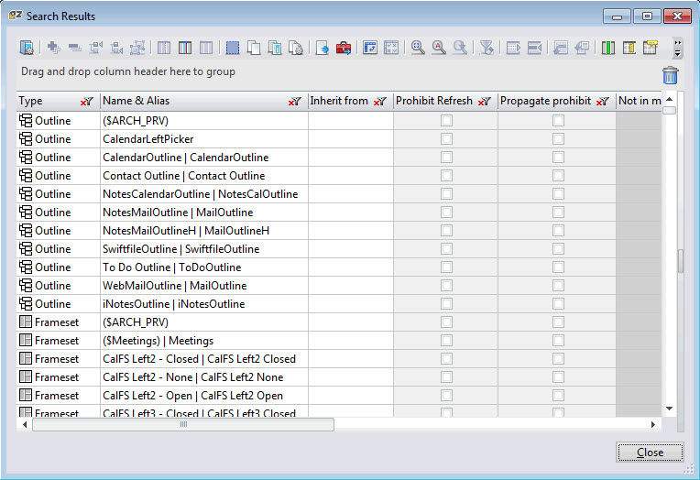The image size is (700, 480).
Task: Click the green columns icon in toolbar
Action: [608, 48]
